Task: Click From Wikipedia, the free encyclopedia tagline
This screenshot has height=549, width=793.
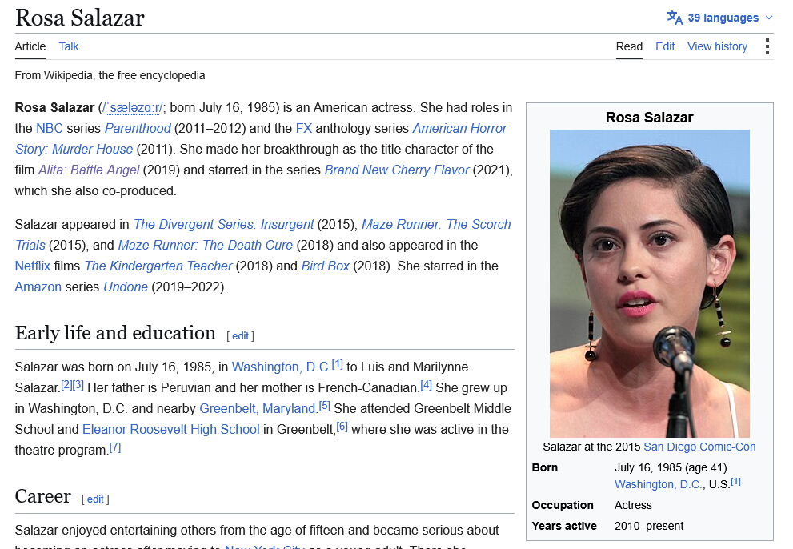Action: [110, 75]
